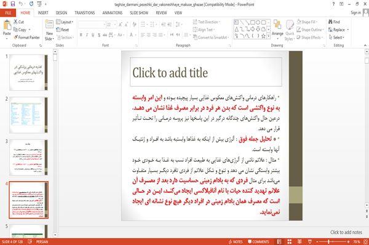
Task: Click the New Slide icon
Action: pyautogui.click(x=49, y=25)
